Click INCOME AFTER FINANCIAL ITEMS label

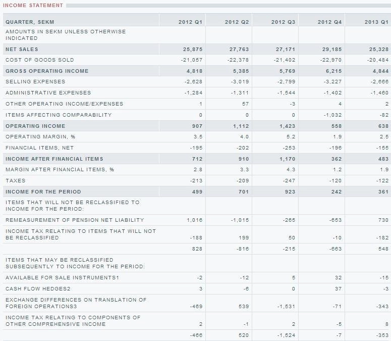click(54, 159)
